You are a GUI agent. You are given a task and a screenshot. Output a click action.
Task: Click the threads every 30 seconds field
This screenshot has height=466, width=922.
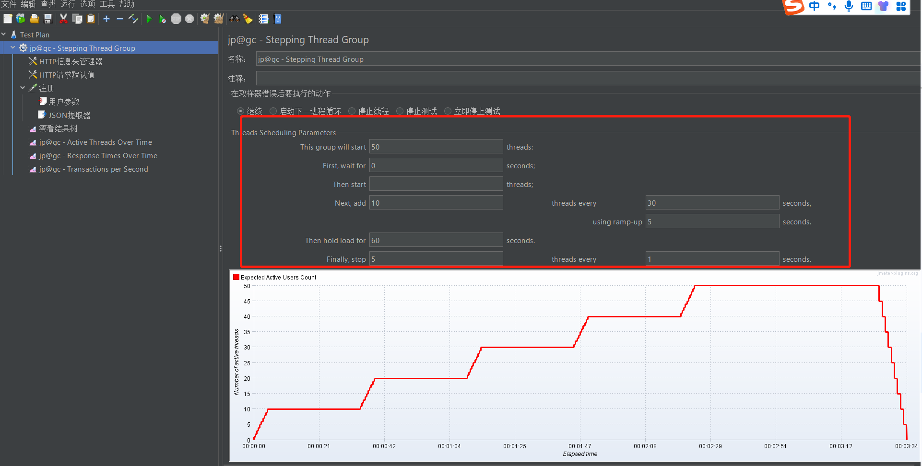[x=712, y=203]
